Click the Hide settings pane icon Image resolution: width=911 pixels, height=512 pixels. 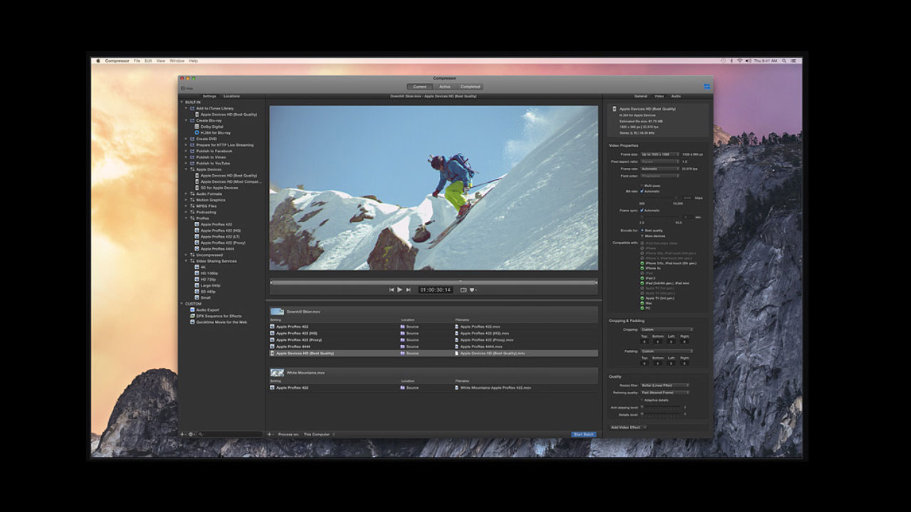point(184,88)
